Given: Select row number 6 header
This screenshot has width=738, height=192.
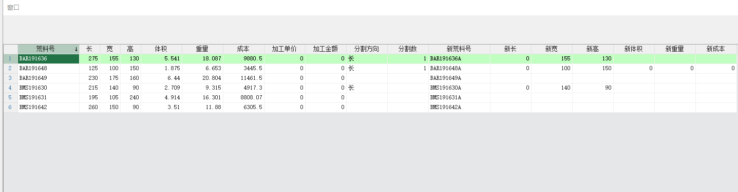Looking at the screenshot, I should 10,108.
